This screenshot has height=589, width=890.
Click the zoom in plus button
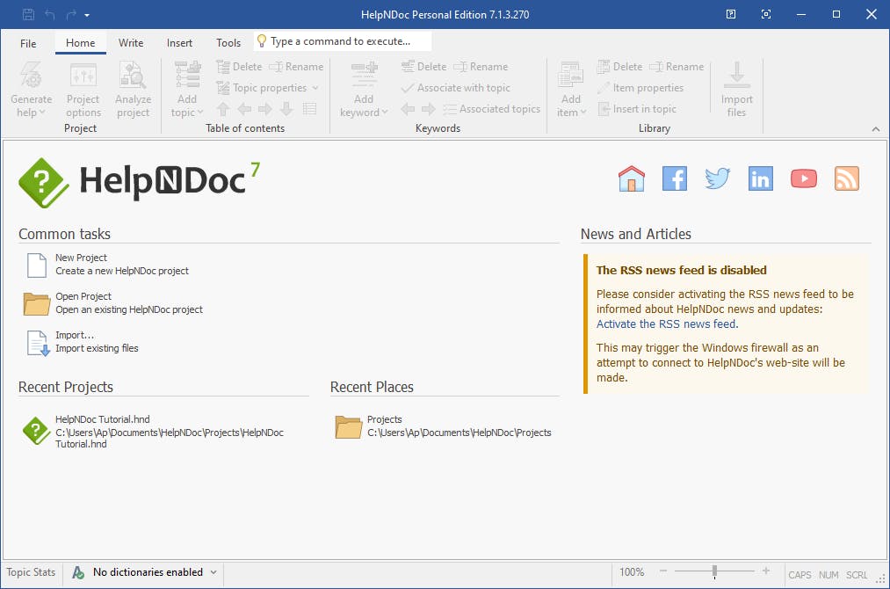[766, 571]
